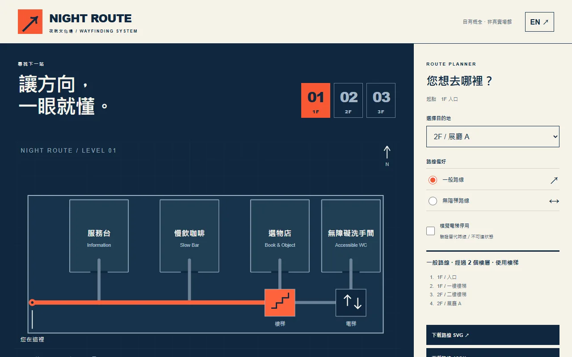
Task: Select the 服務台 Information room
Action: click(x=99, y=236)
